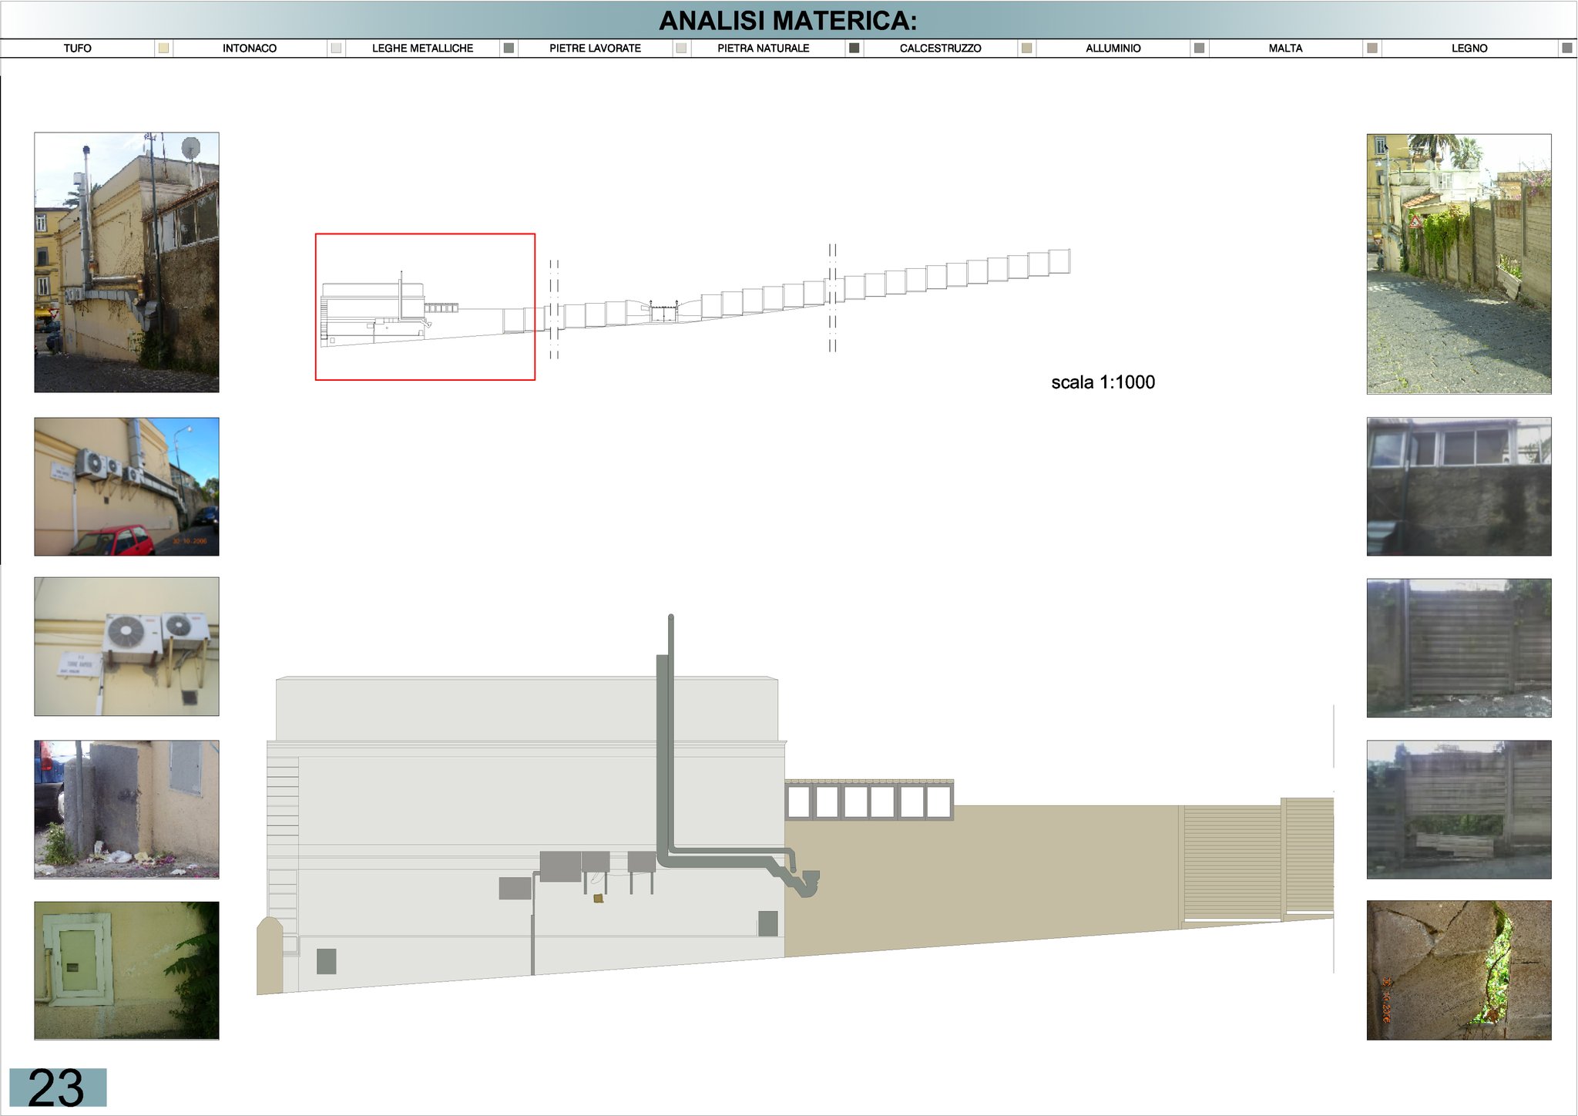Select the two air conditioner units photo
The image size is (1578, 1116).
126,646
